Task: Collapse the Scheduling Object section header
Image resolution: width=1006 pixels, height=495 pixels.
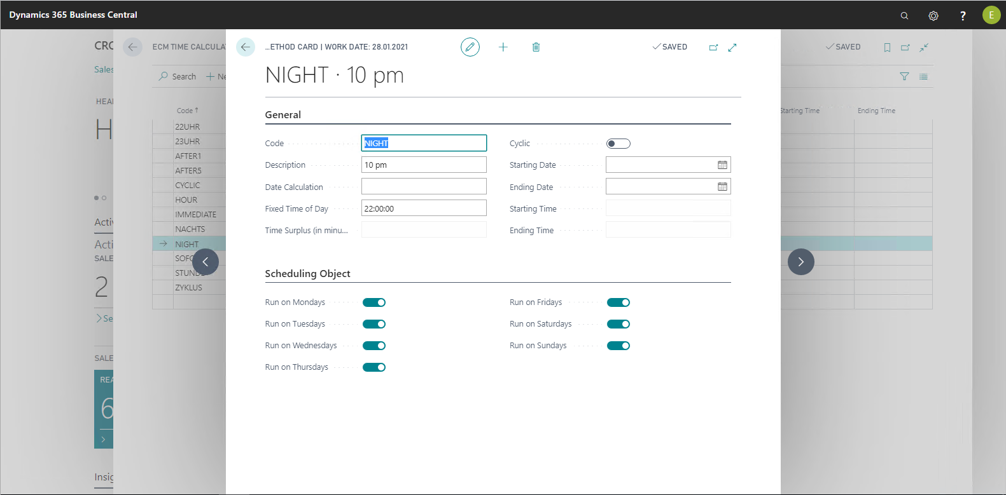Action: pos(307,274)
